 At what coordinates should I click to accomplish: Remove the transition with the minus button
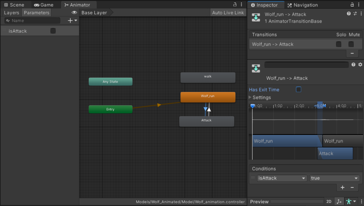352,54
